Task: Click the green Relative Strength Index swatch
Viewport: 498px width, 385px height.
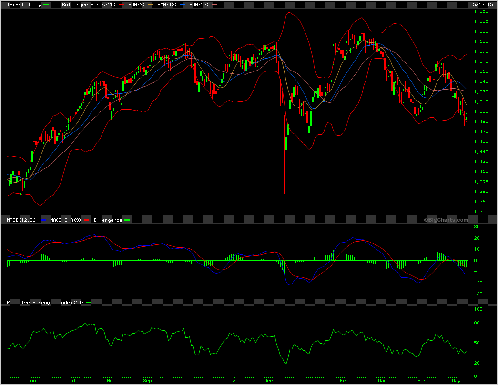Action: point(89,303)
